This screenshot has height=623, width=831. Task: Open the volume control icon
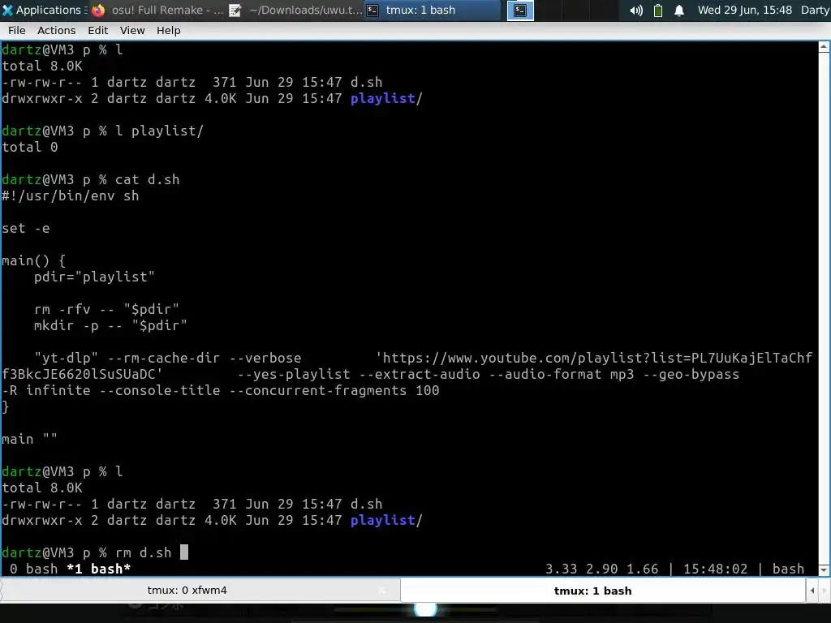pos(636,10)
